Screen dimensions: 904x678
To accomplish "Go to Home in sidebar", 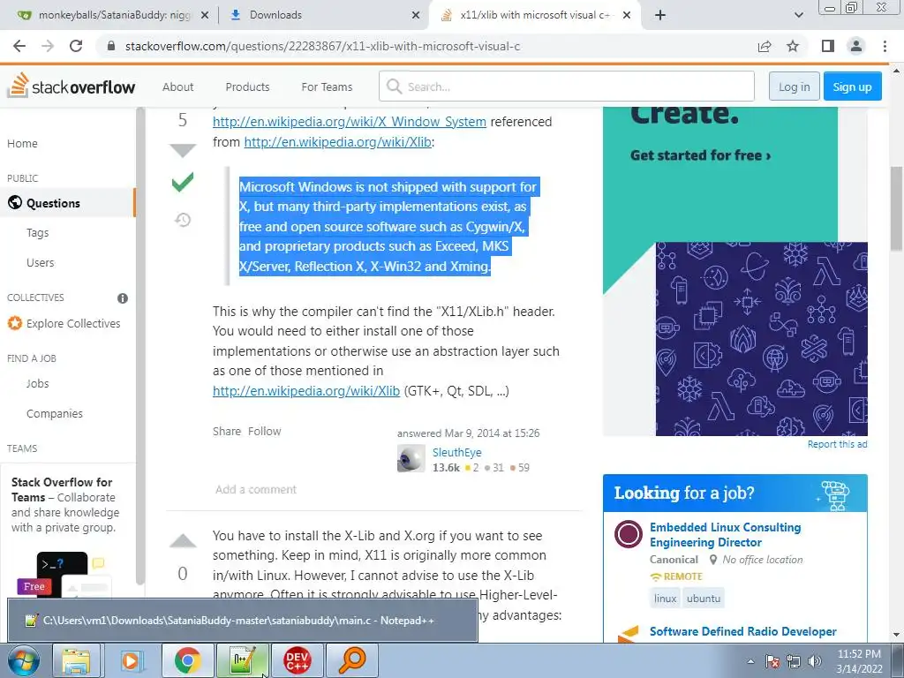I will coord(22,144).
